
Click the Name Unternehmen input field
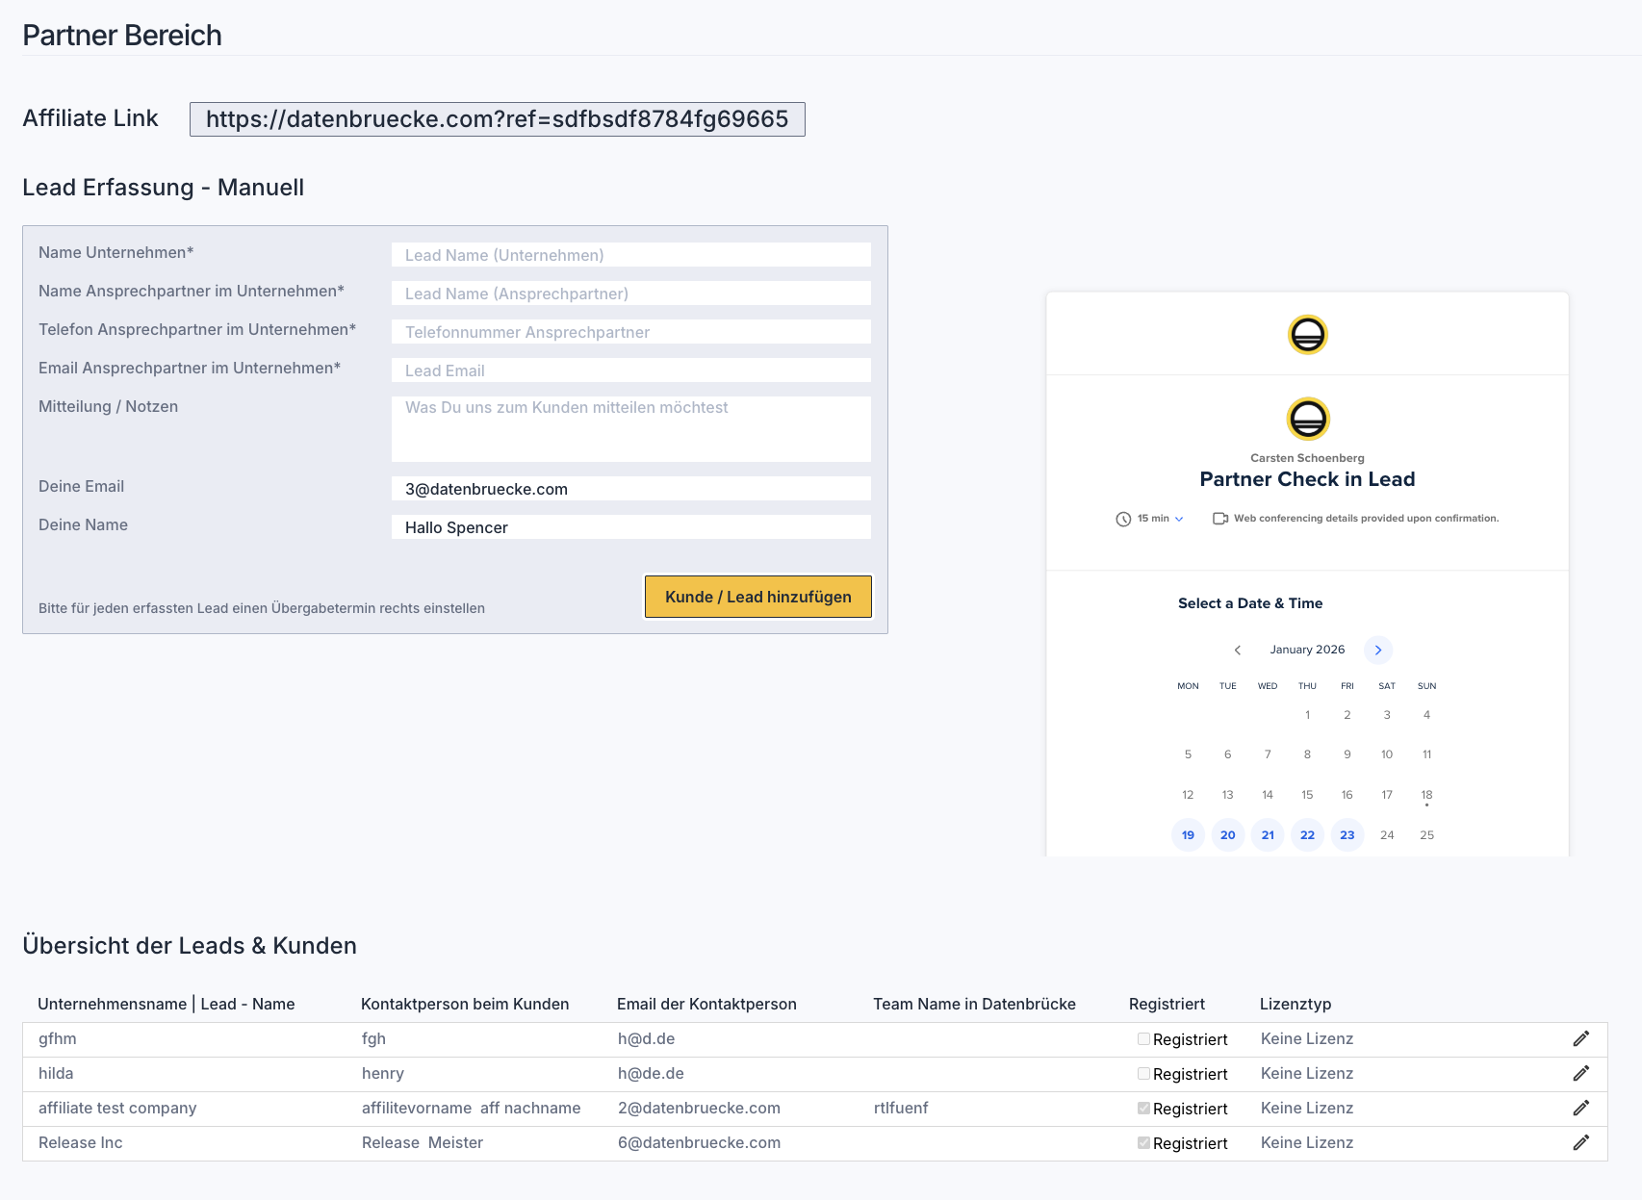[x=631, y=255]
